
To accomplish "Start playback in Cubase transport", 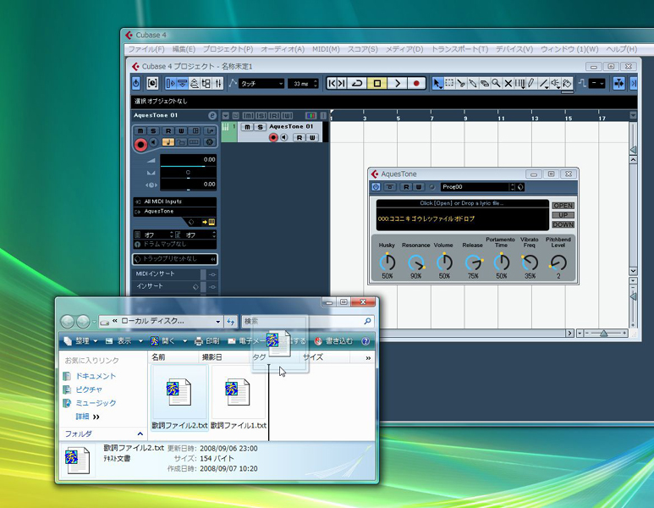I will coord(397,84).
